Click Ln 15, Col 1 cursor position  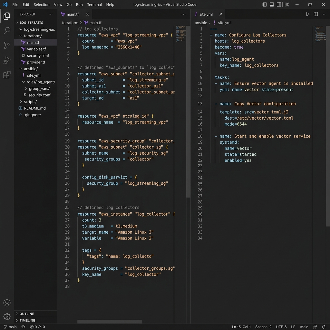pyautogui.click(x=241, y=327)
